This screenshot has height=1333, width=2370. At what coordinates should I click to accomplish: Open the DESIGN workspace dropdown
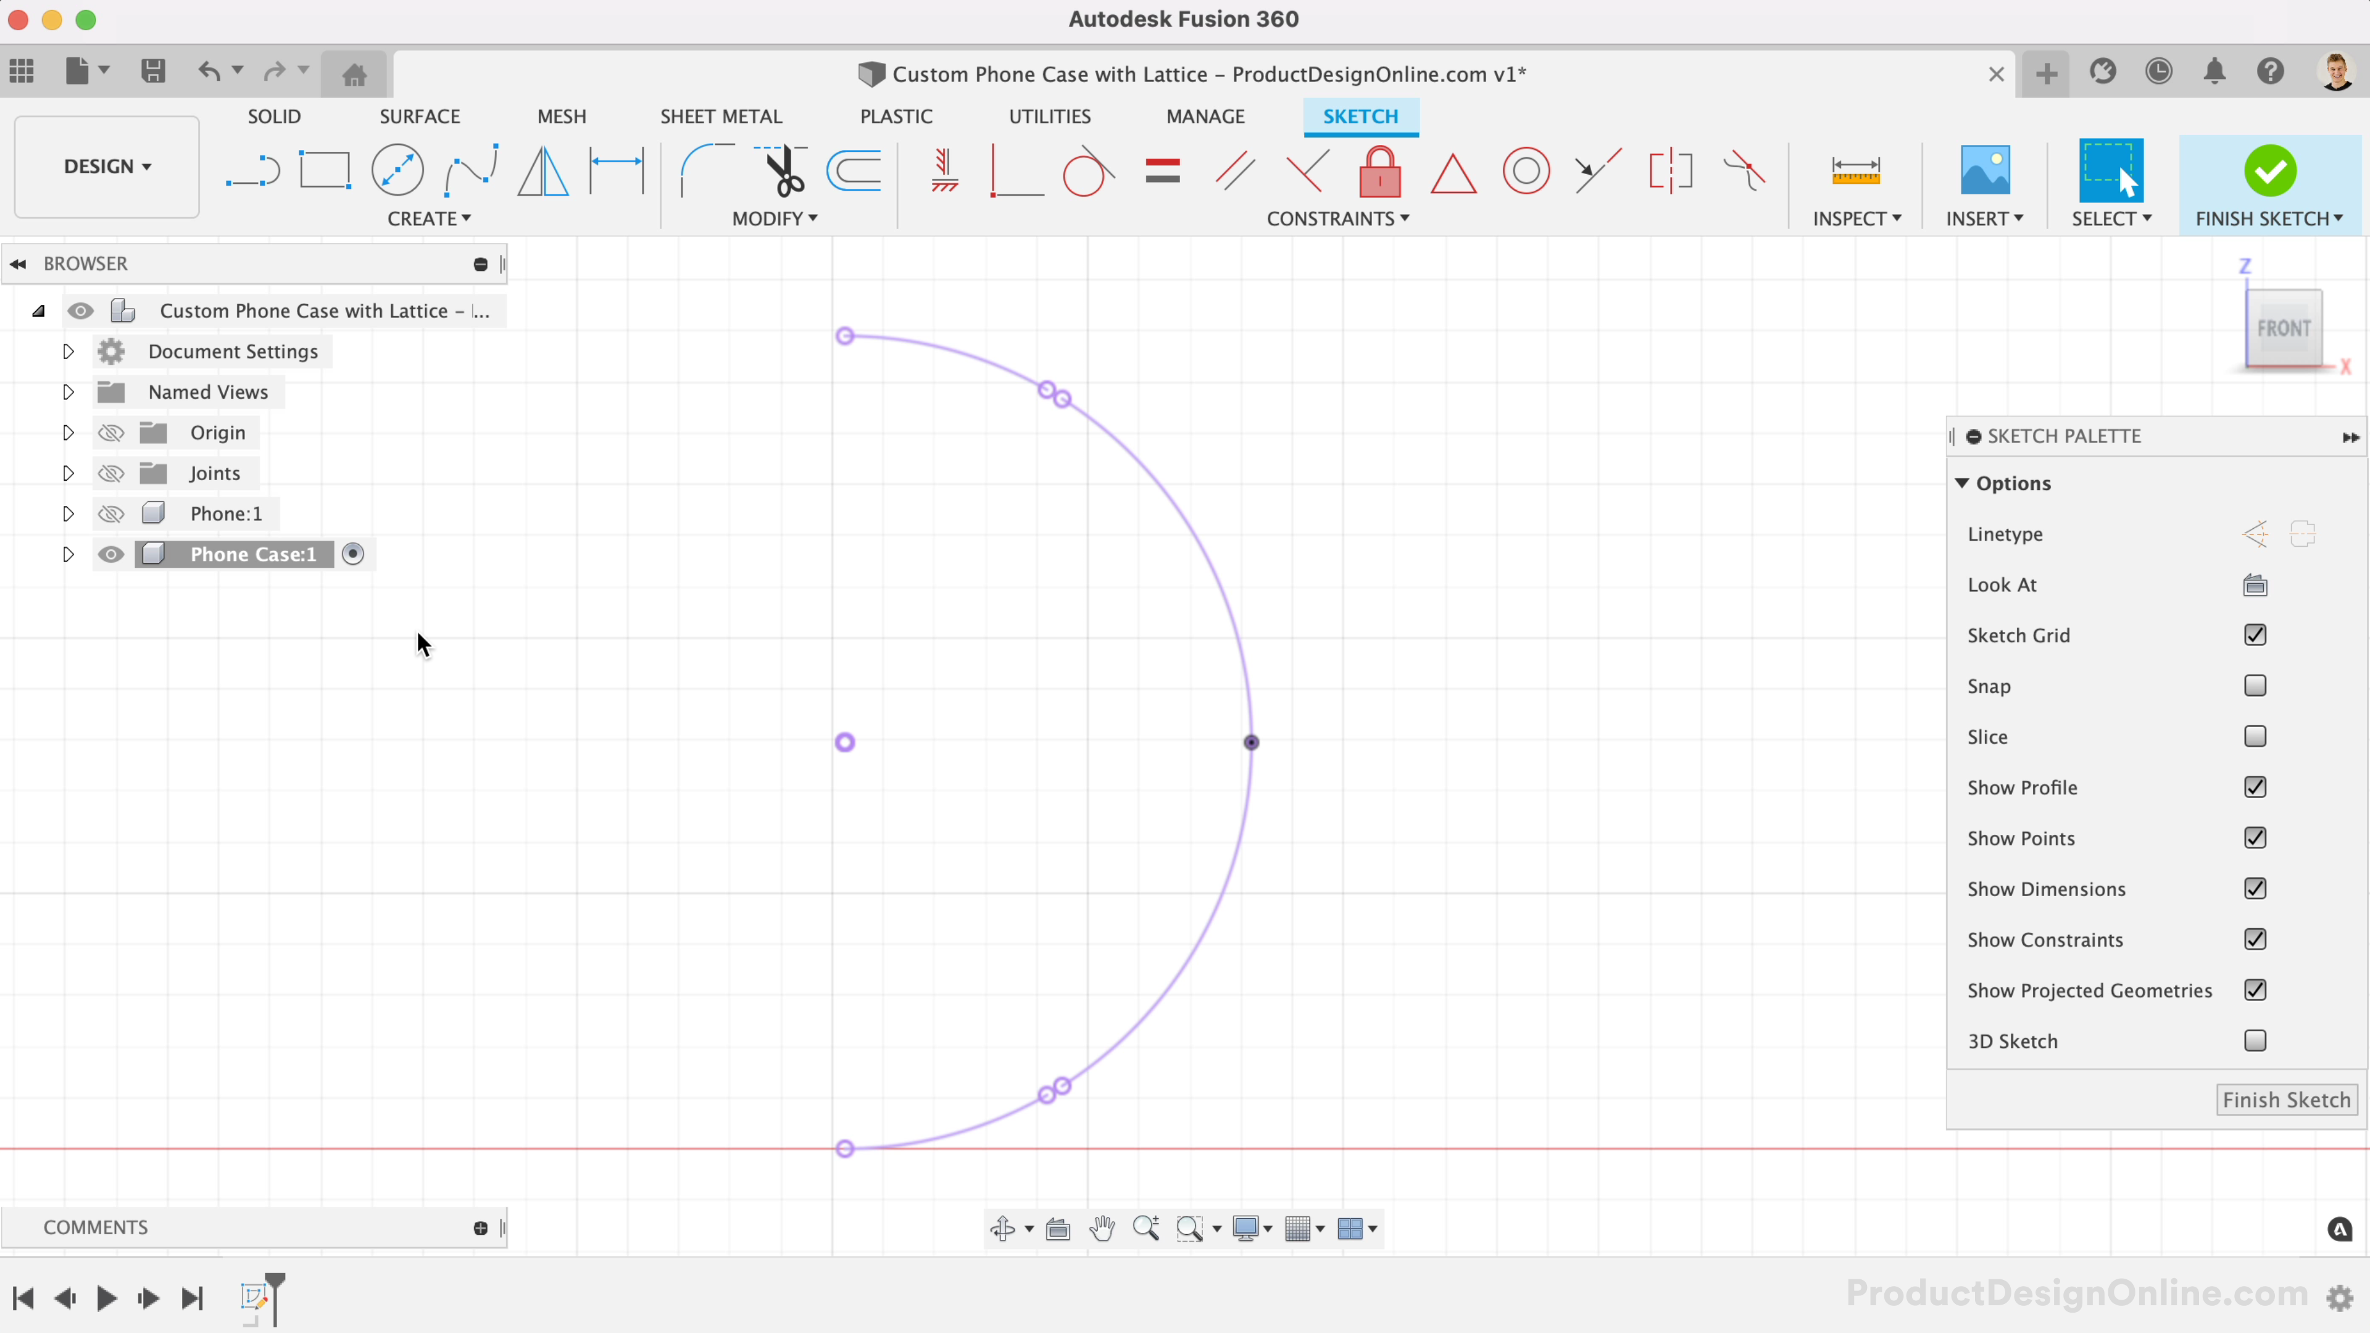tap(107, 167)
